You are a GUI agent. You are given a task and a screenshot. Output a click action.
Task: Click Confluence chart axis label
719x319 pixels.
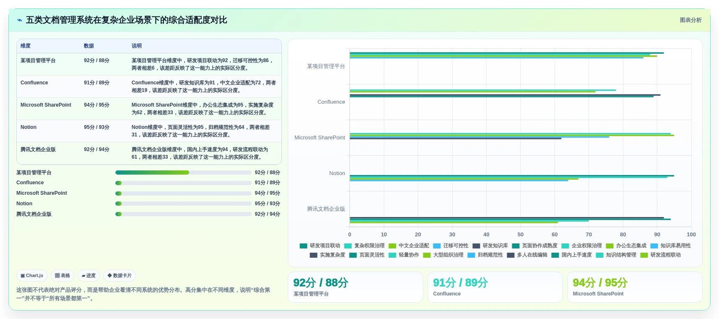(x=331, y=102)
